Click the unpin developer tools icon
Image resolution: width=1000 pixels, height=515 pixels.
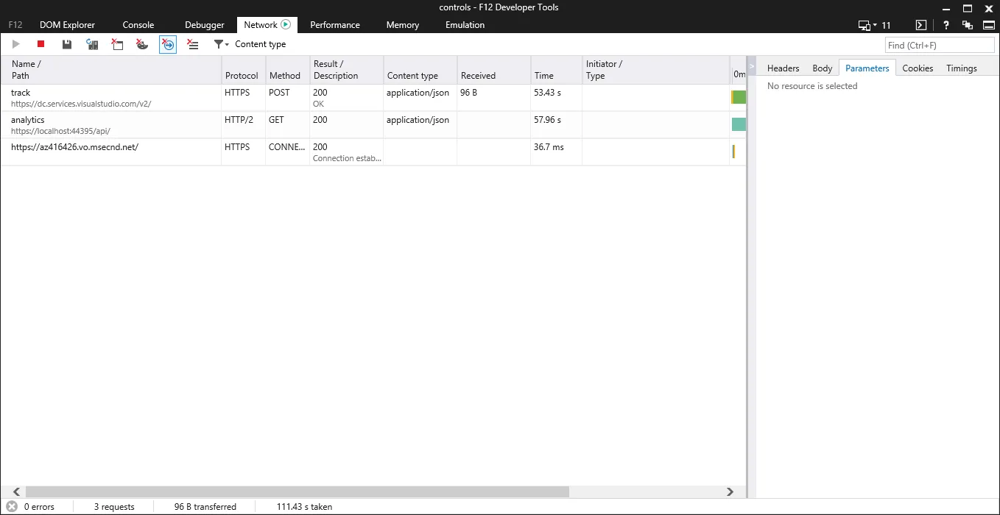click(968, 25)
